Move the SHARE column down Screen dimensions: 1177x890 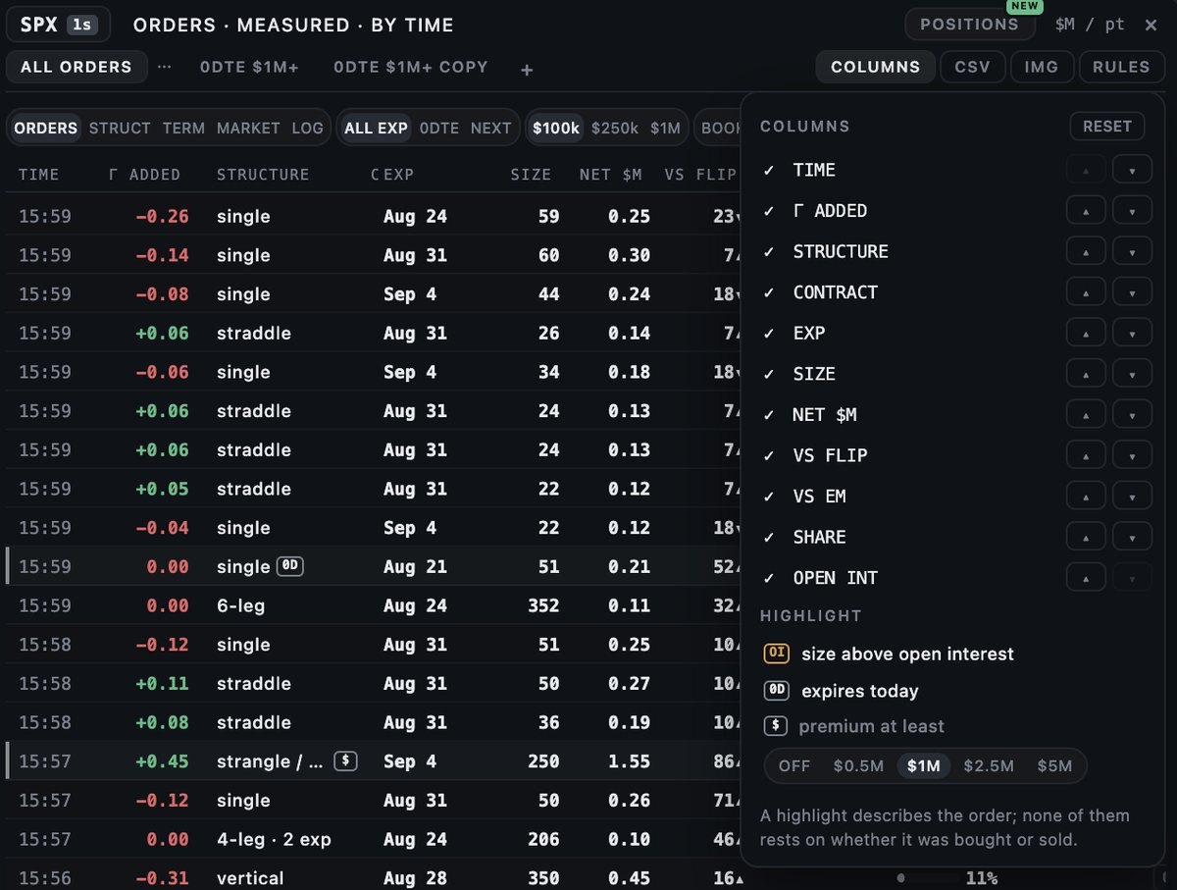click(x=1132, y=538)
